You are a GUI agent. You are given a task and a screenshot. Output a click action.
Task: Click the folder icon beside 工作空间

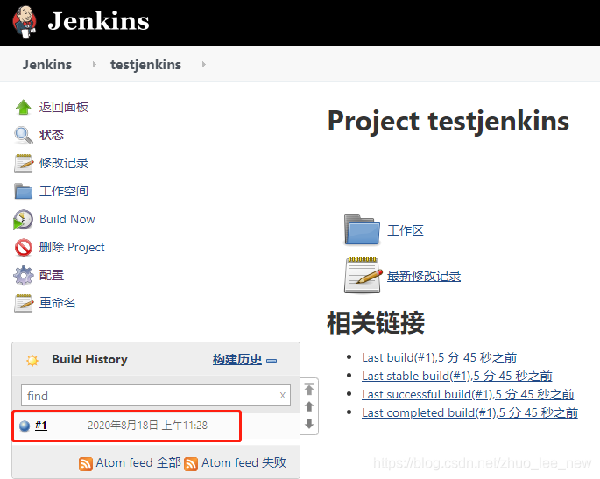pyautogui.click(x=24, y=191)
